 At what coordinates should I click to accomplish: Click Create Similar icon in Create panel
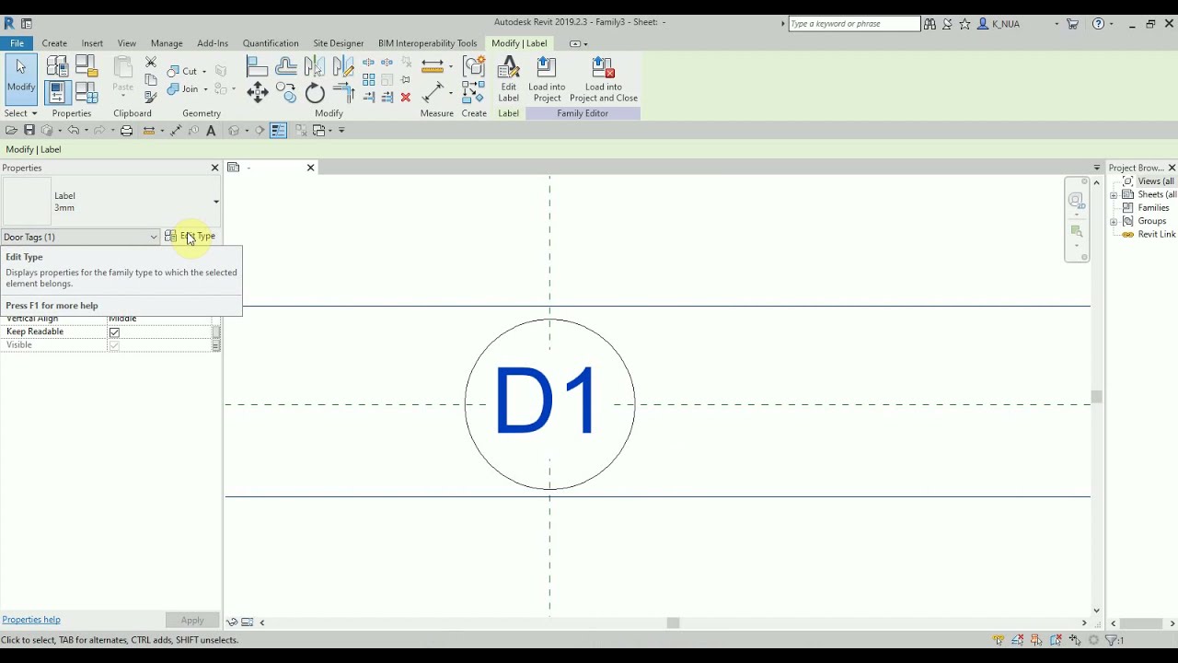(x=474, y=91)
